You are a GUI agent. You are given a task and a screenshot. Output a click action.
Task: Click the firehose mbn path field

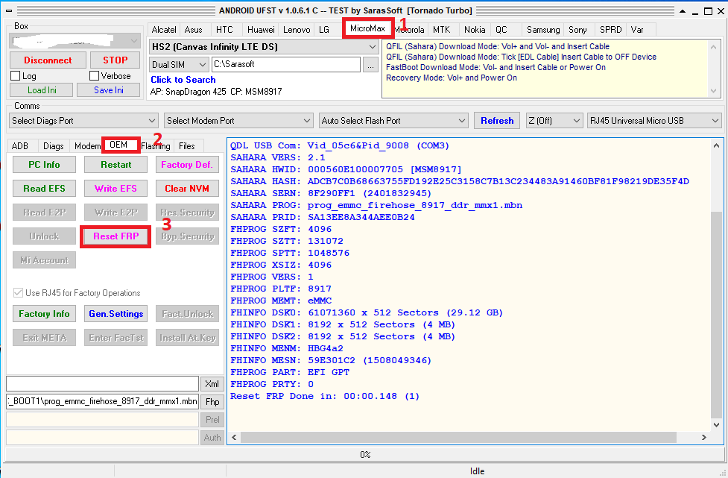[102, 401]
